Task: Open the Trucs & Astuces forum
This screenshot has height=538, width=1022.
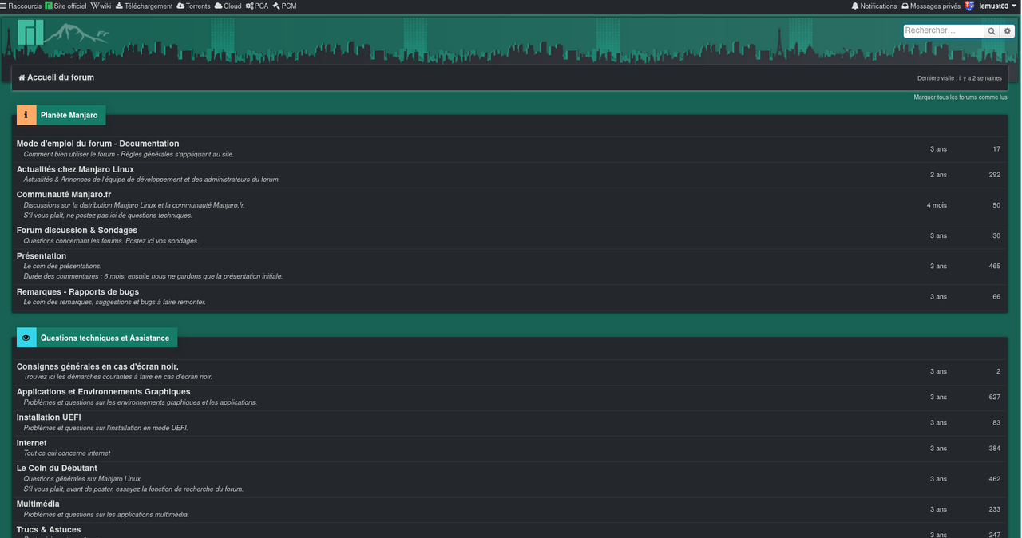Action: click(x=49, y=529)
